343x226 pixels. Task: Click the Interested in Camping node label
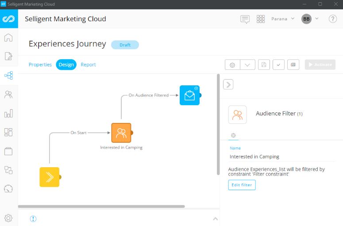[x=121, y=148]
